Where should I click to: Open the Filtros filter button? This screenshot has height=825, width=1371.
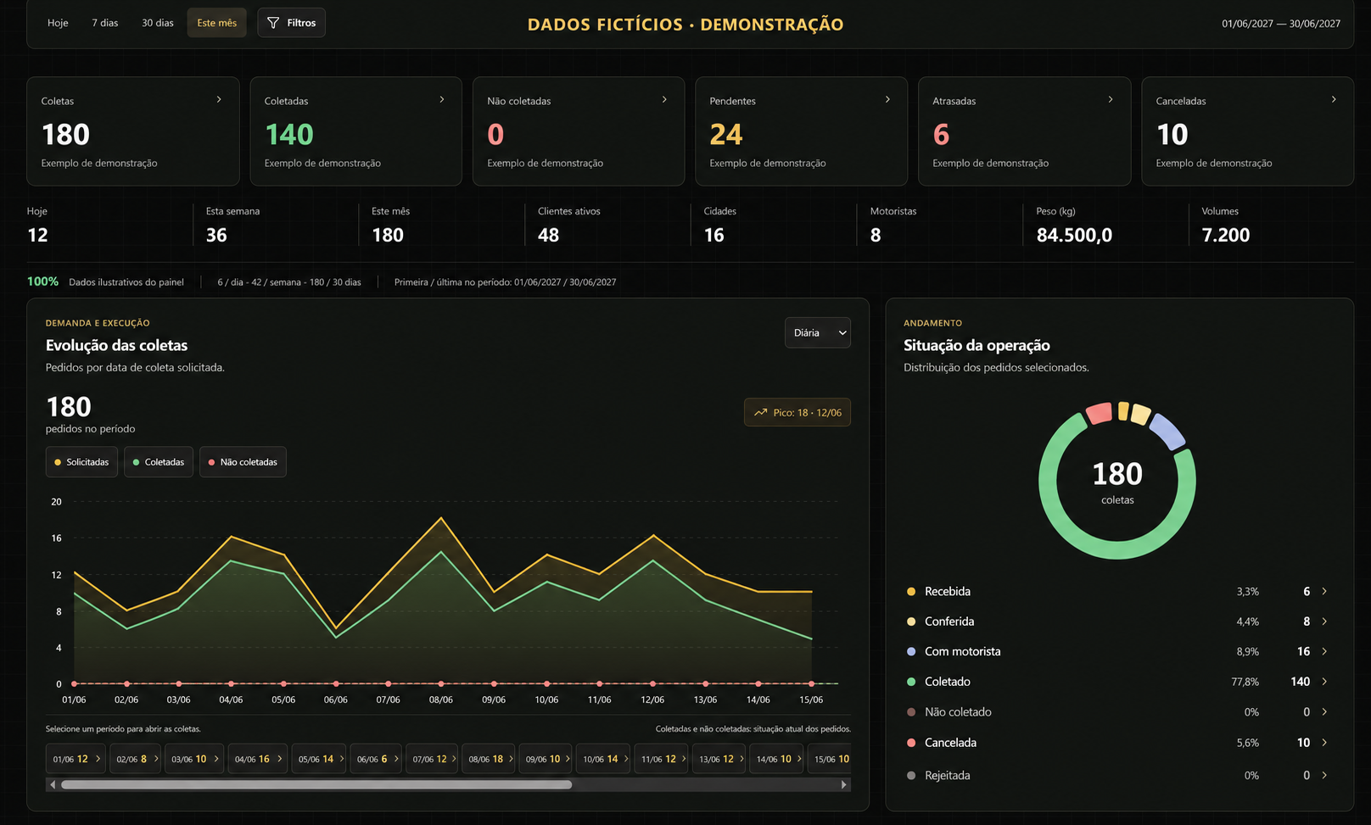(x=291, y=23)
